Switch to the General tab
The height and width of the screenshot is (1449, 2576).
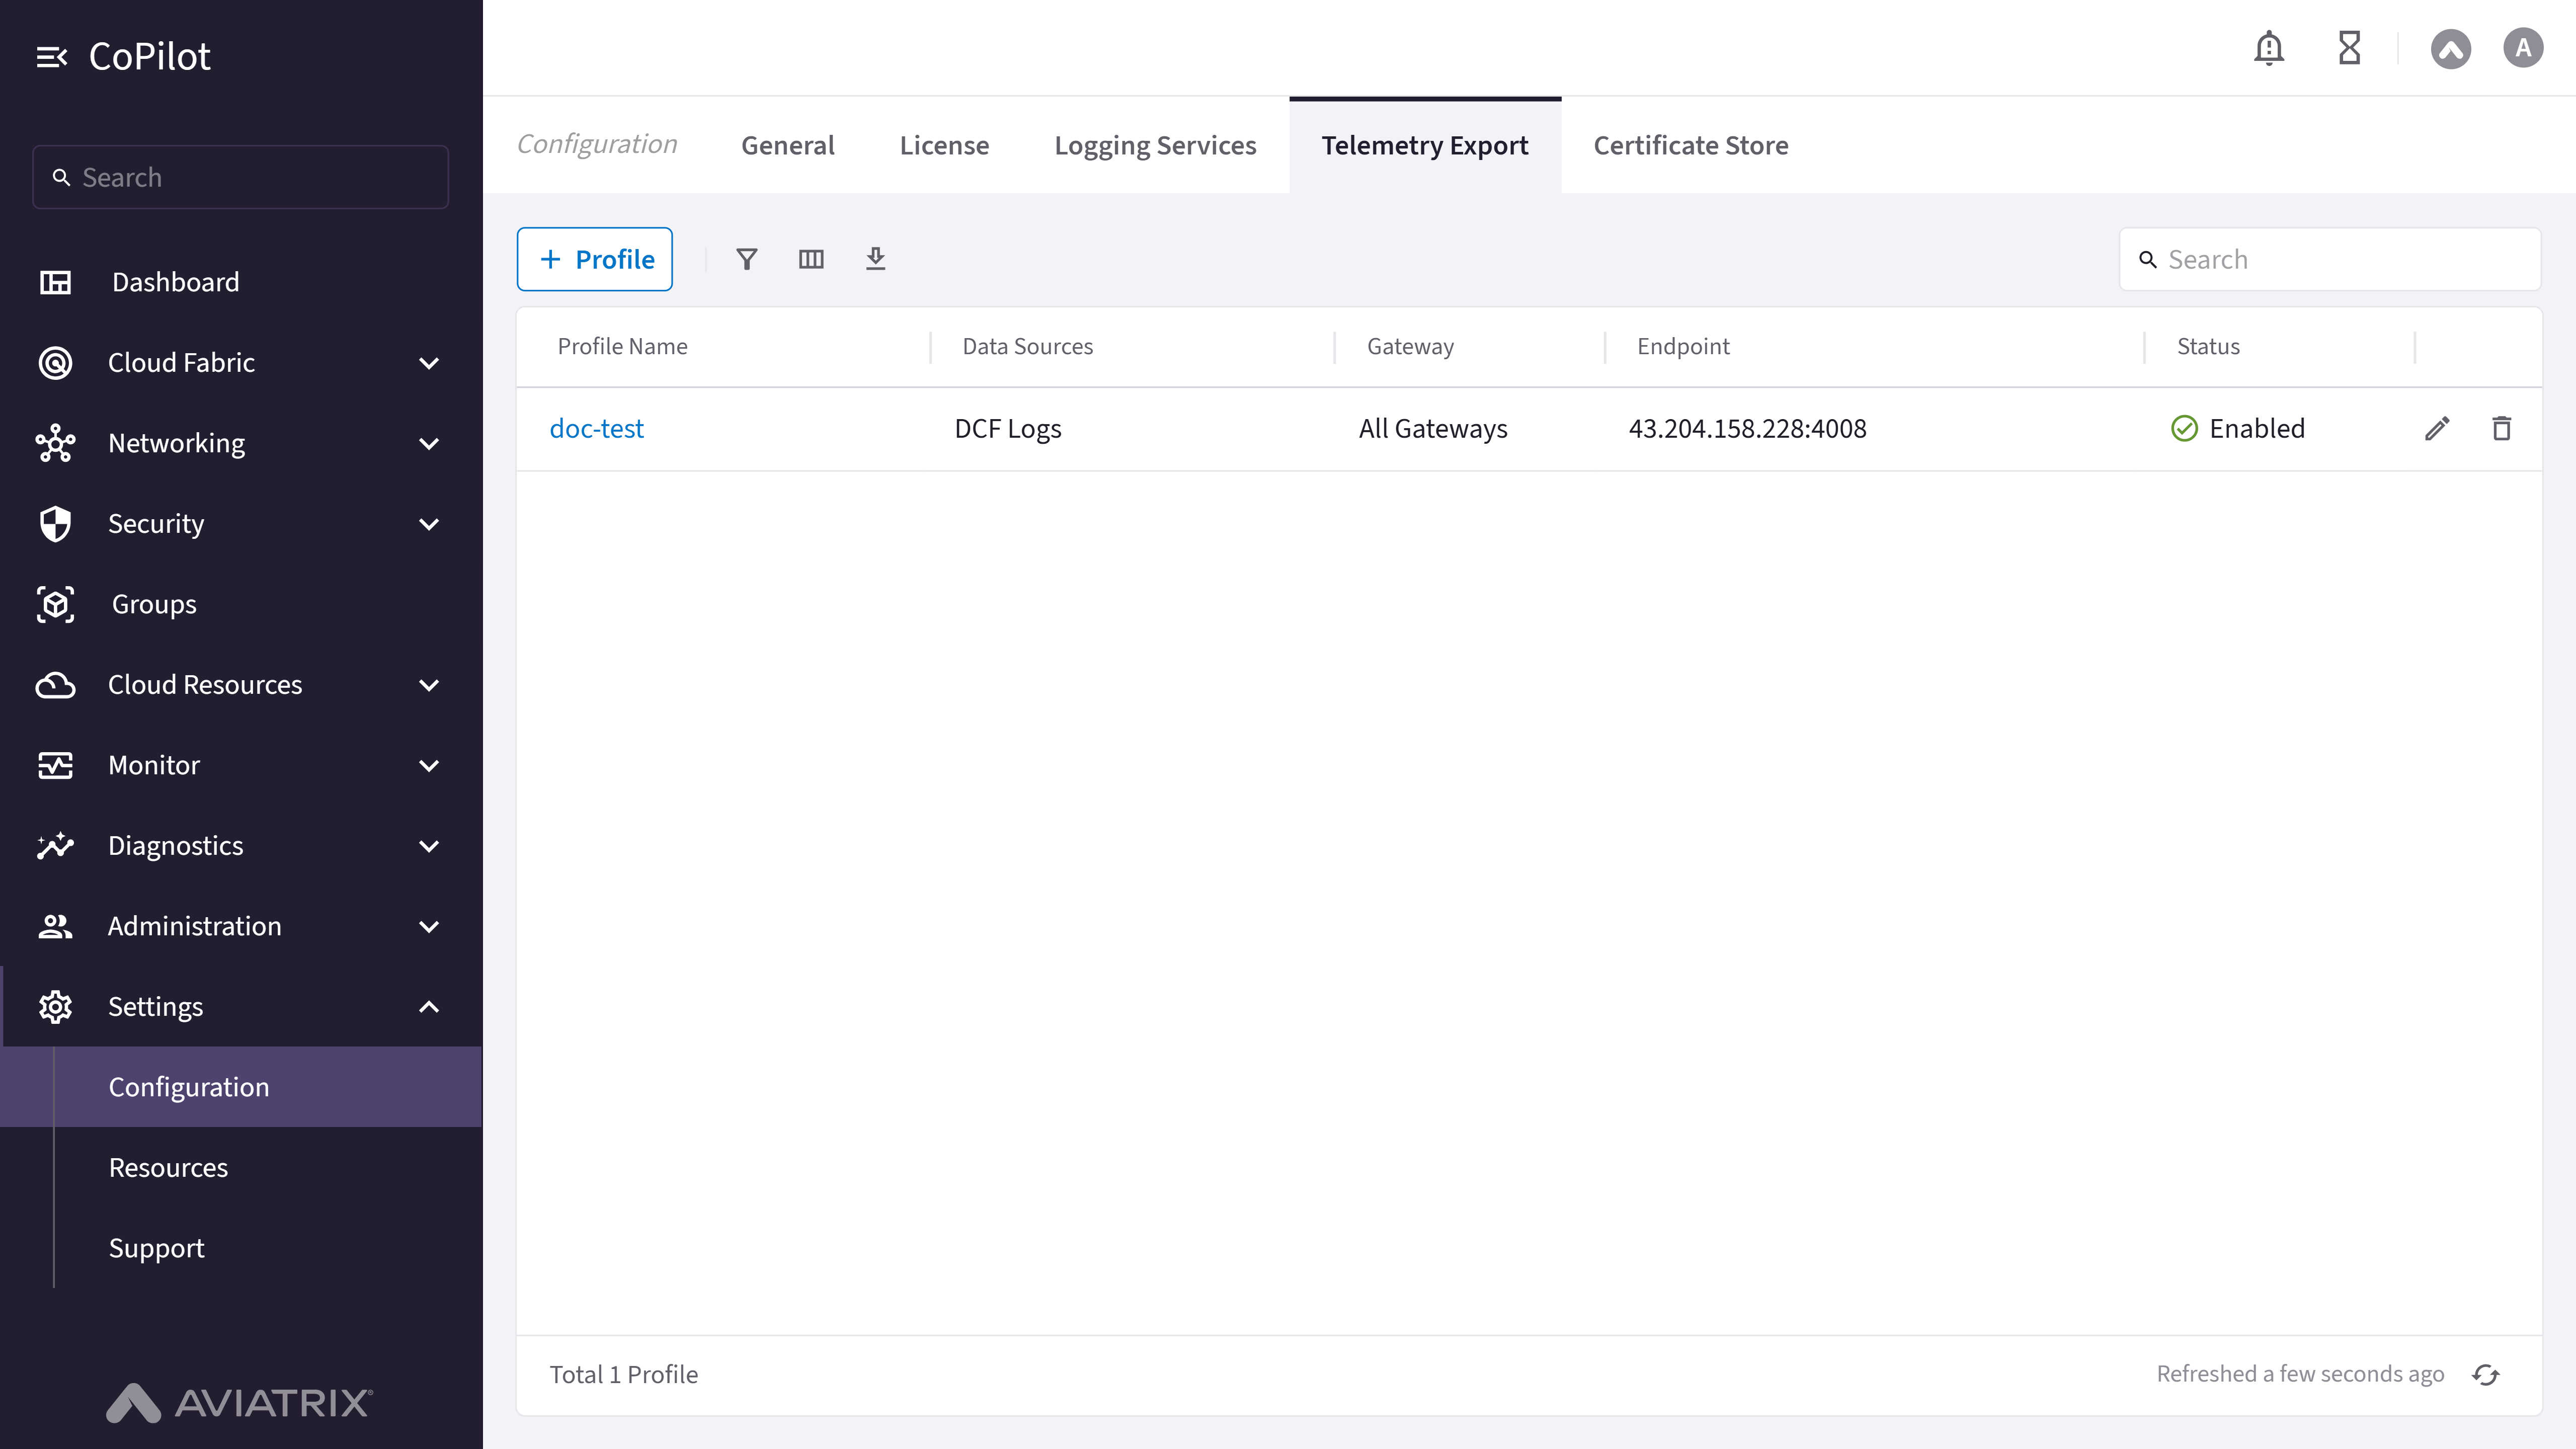787,146
